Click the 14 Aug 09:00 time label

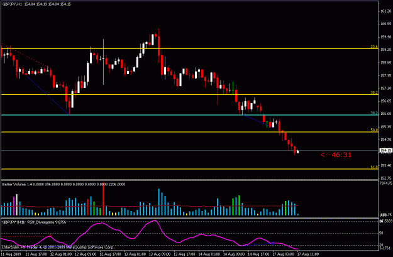233,254
